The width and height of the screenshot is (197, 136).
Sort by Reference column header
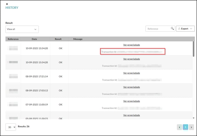click(x=13, y=39)
